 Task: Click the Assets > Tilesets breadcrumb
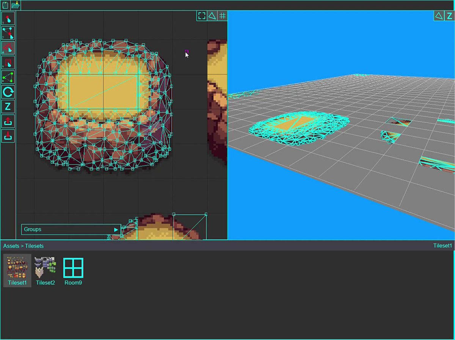24,246
